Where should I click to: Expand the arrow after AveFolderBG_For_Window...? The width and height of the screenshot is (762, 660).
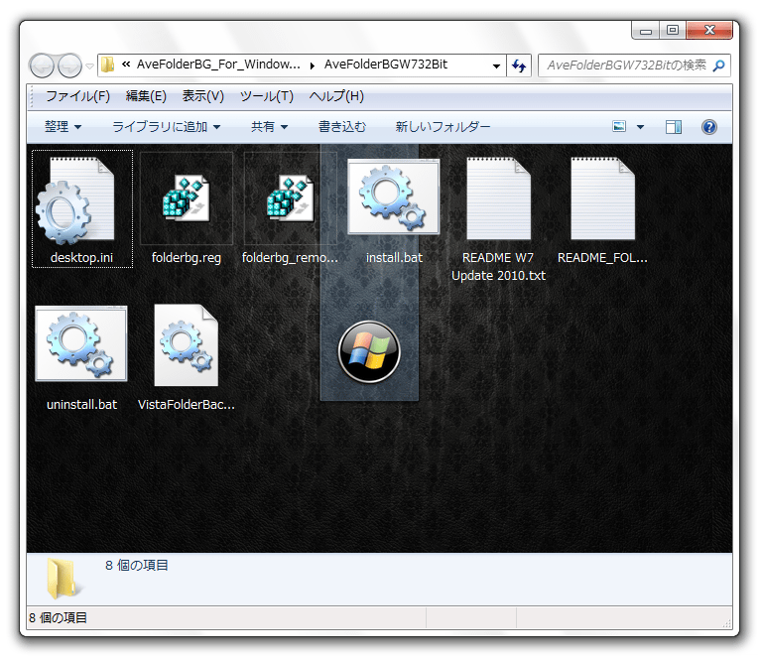pyautogui.click(x=313, y=66)
